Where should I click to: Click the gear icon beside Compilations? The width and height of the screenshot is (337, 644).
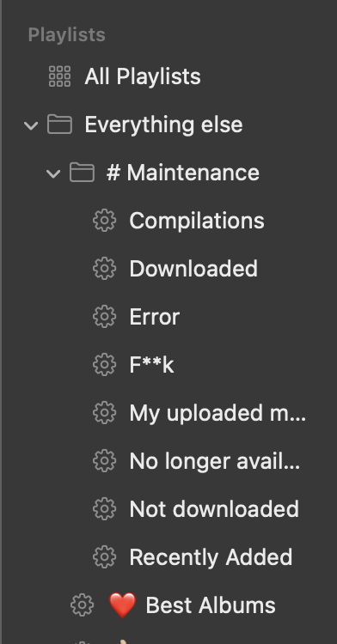click(x=104, y=220)
